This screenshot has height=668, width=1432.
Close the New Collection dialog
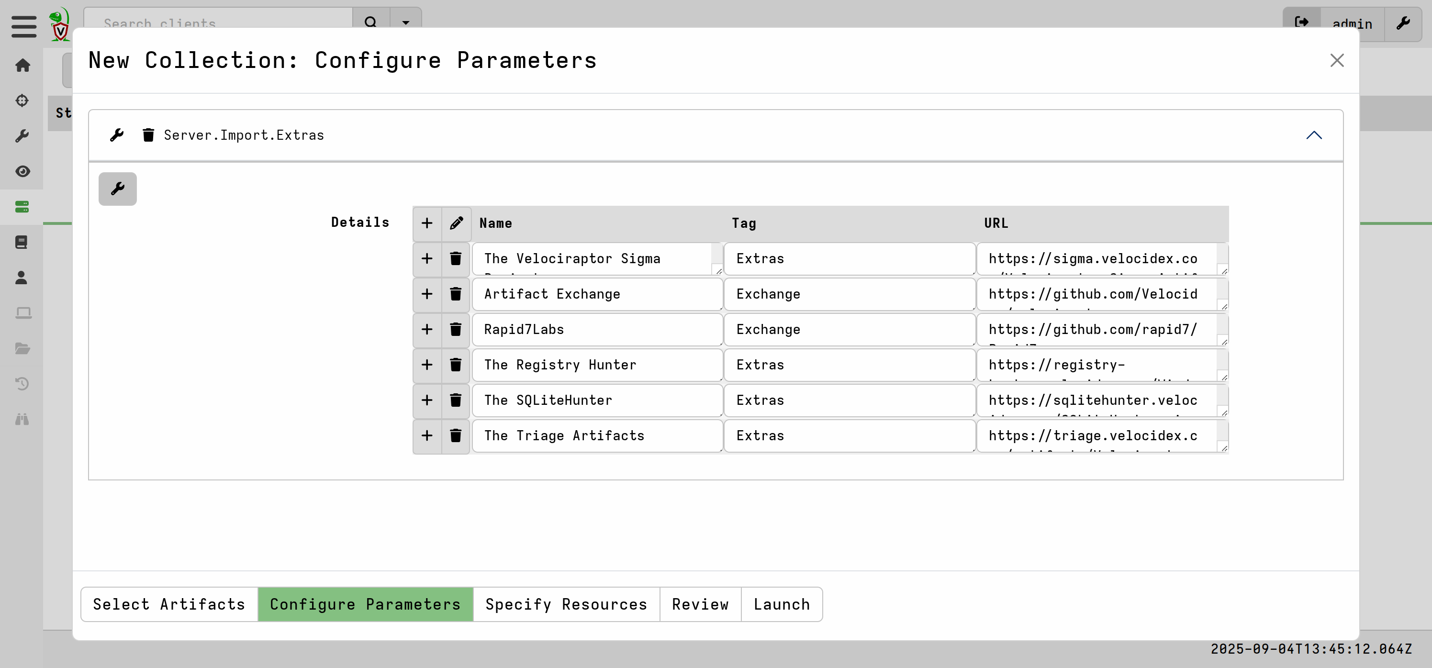tap(1336, 60)
